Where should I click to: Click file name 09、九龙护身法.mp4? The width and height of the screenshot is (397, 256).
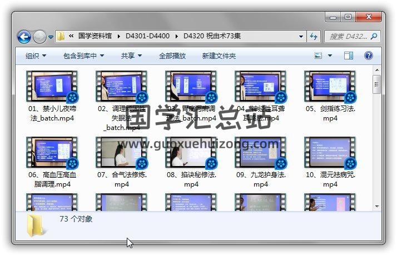[x=261, y=179]
